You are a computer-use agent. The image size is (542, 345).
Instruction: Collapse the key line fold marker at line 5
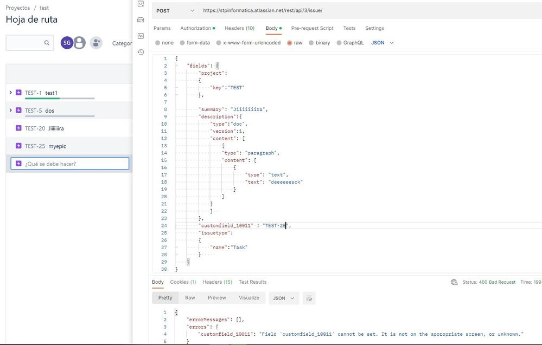click(177, 88)
